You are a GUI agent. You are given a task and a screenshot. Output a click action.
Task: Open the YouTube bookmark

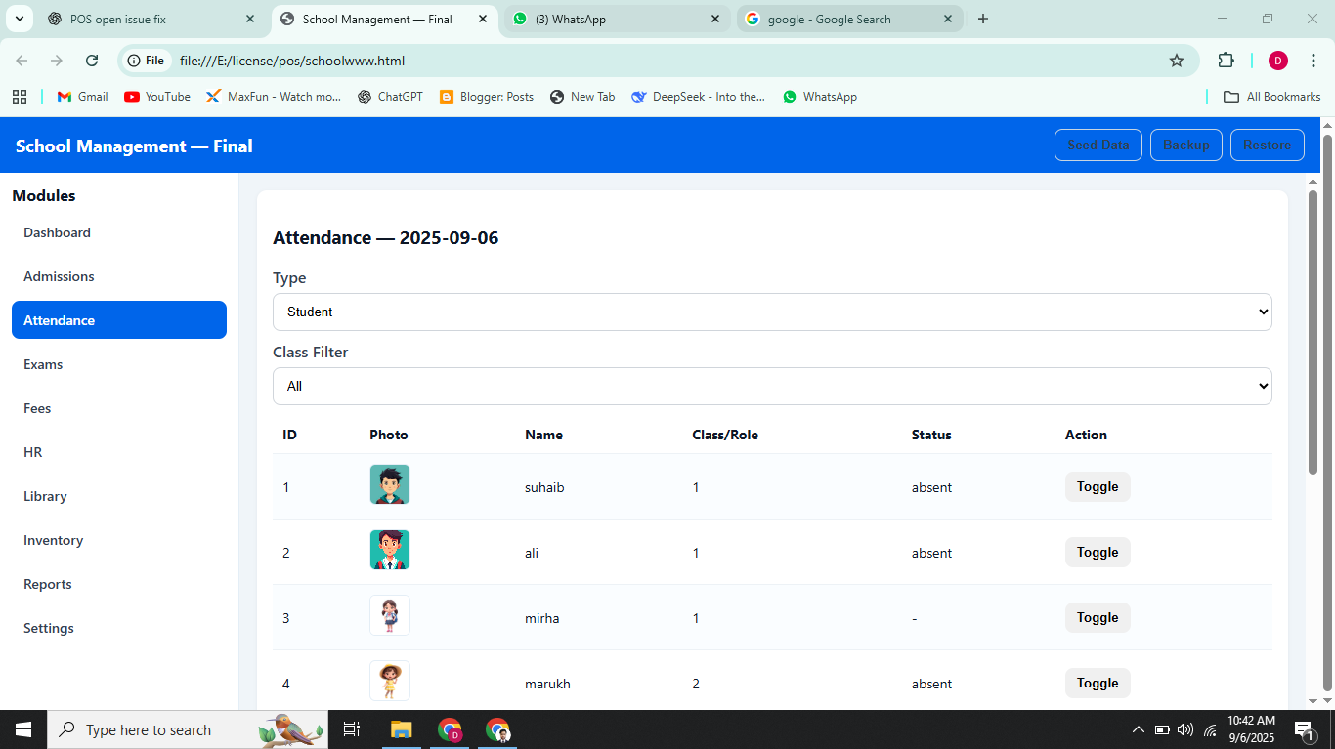point(157,97)
